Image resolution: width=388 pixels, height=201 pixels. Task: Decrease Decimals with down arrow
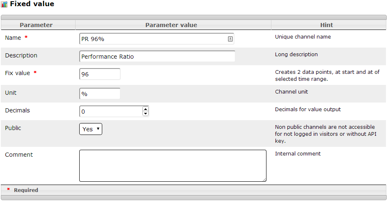coord(145,114)
